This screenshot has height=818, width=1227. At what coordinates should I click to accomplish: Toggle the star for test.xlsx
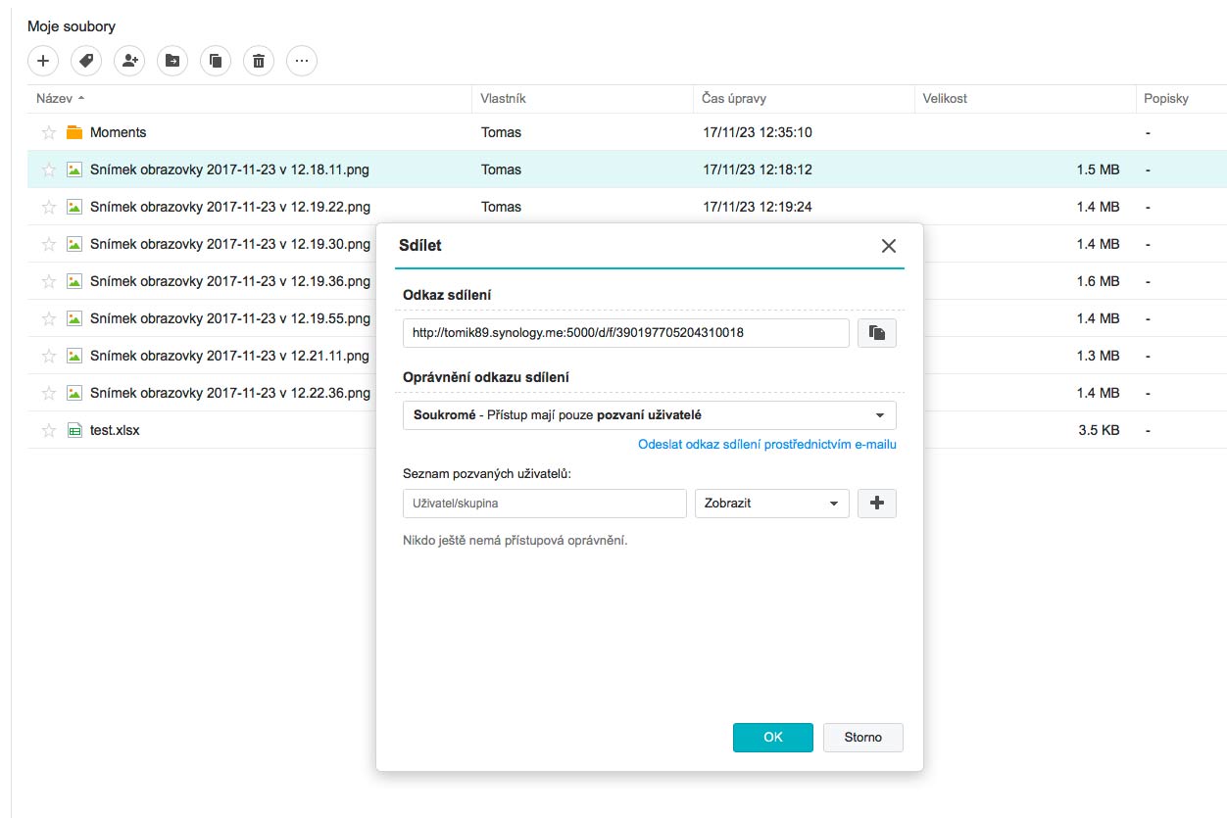49,430
